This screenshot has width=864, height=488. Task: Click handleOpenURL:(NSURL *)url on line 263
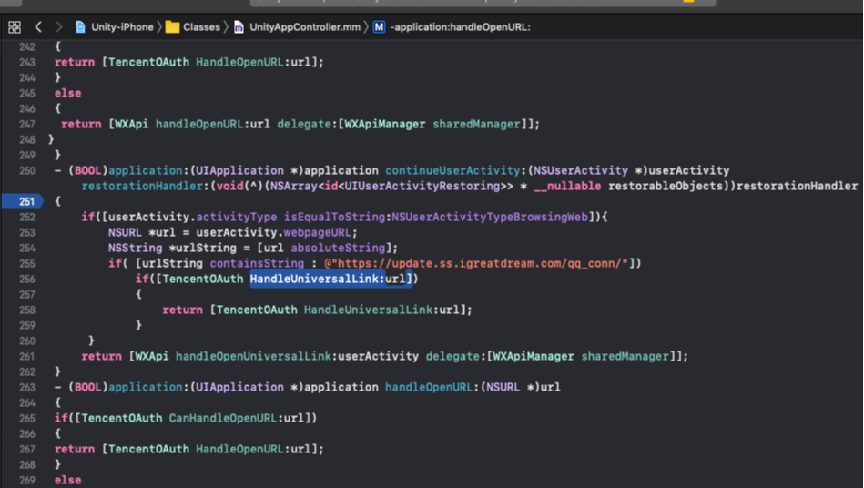coord(473,387)
